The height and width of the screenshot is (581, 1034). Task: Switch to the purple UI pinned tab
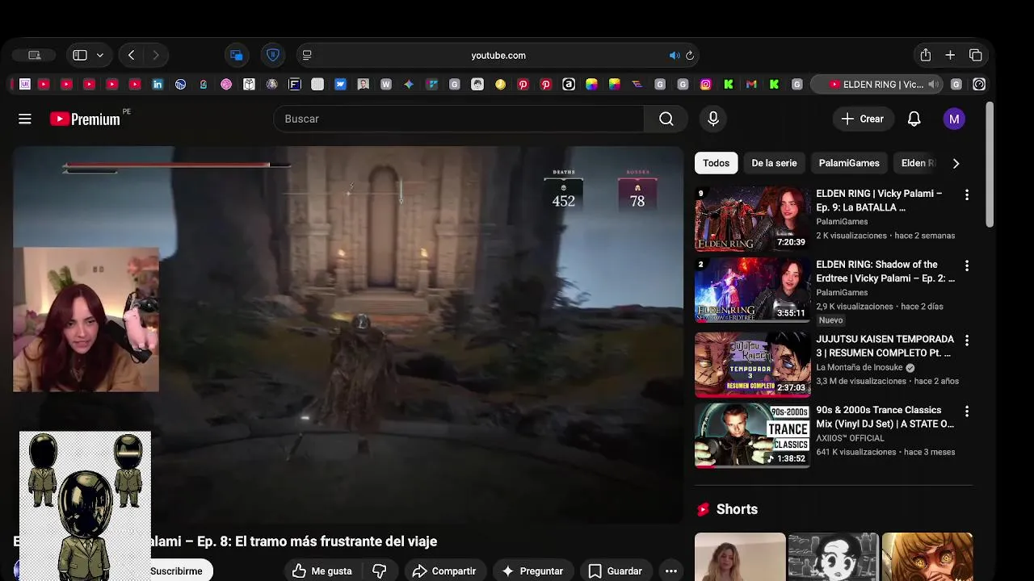(25, 84)
